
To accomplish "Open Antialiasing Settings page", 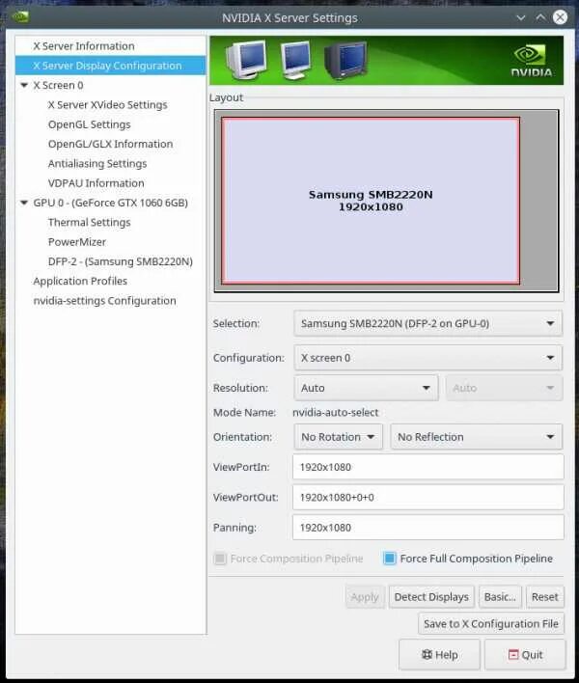I will click(x=97, y=163).
